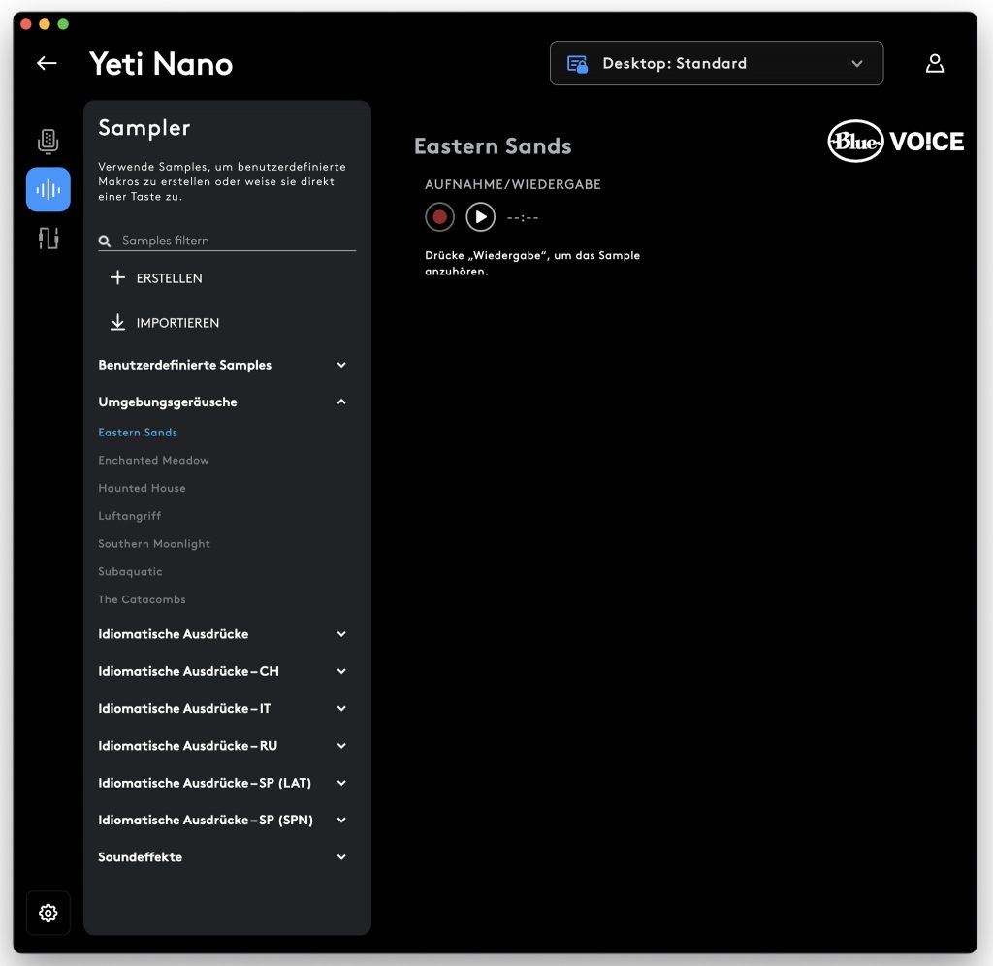Choose The Catacombs sample
This screenshot has height=966, width=993.
point(142,599)
